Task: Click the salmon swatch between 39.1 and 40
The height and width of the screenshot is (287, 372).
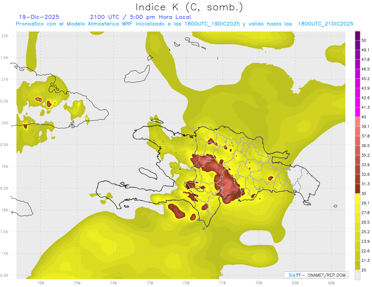Action: pyautogui.click(x=357, y=122)
